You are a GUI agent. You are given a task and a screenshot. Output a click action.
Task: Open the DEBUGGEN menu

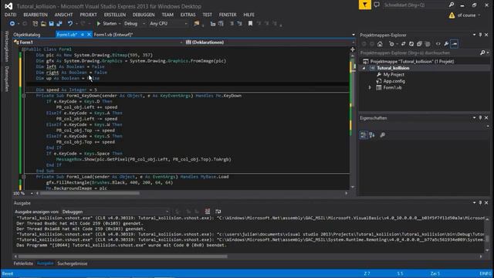point(144,15)
